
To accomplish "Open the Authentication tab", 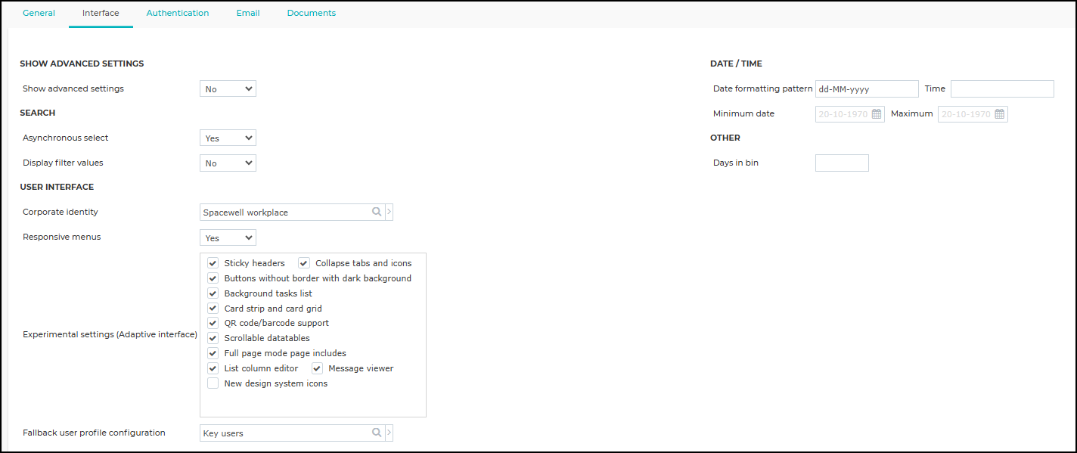I will (x=178, y=13).
